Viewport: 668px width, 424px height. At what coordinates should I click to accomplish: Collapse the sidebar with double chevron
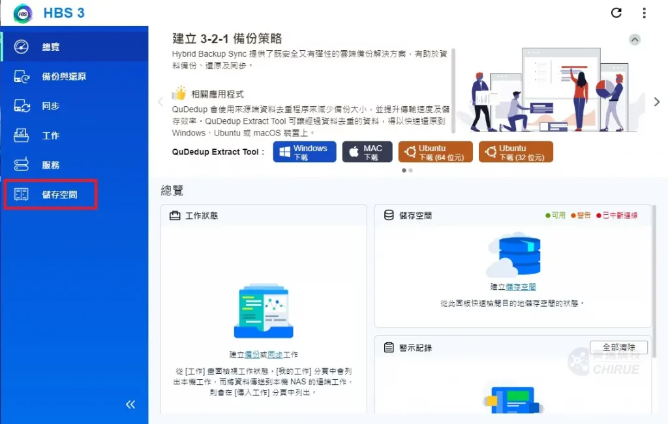[x=130, y=404]
